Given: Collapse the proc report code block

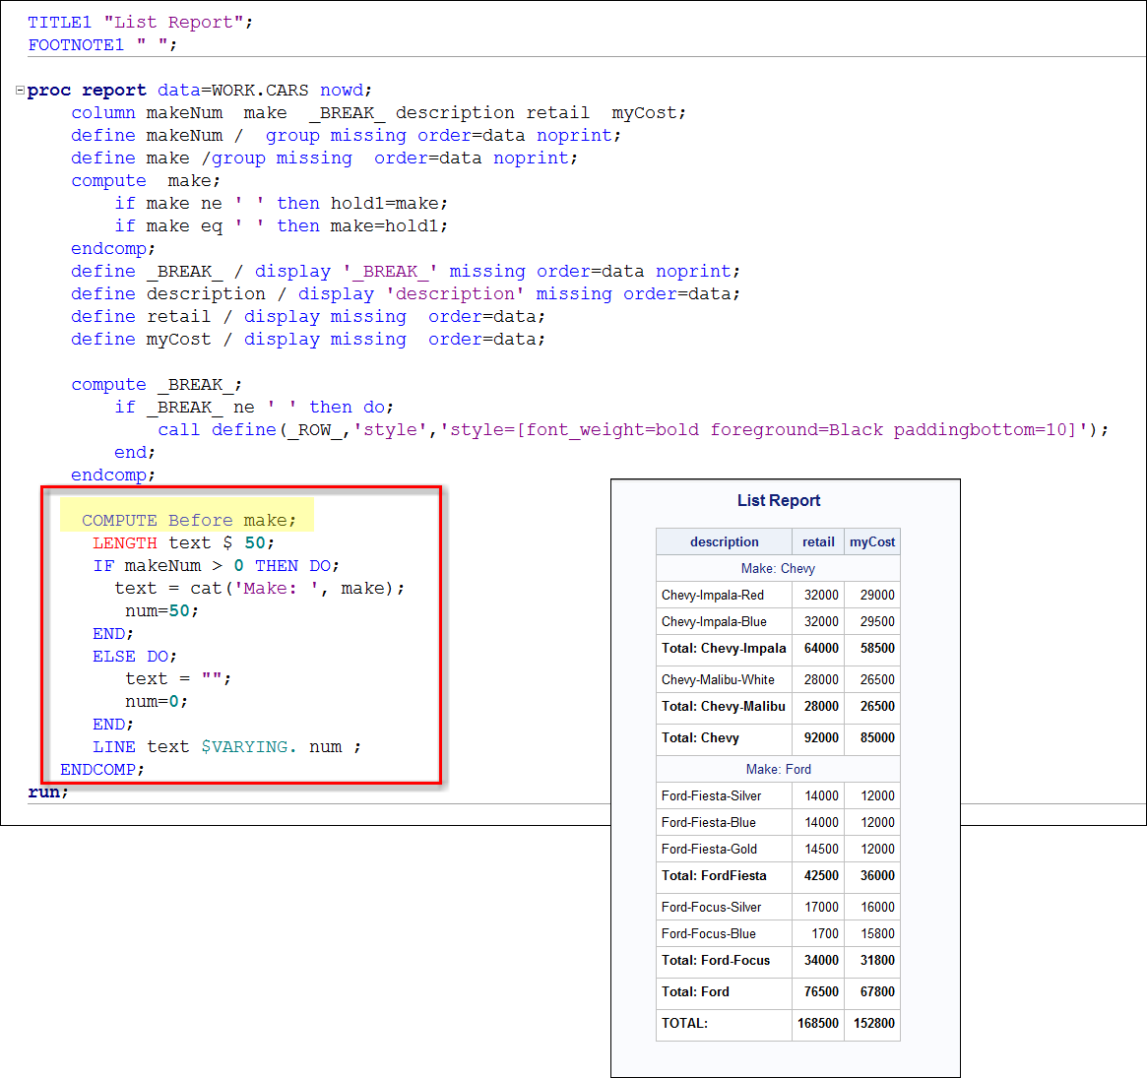Looking at the screenshot, I should coord(19,90).
